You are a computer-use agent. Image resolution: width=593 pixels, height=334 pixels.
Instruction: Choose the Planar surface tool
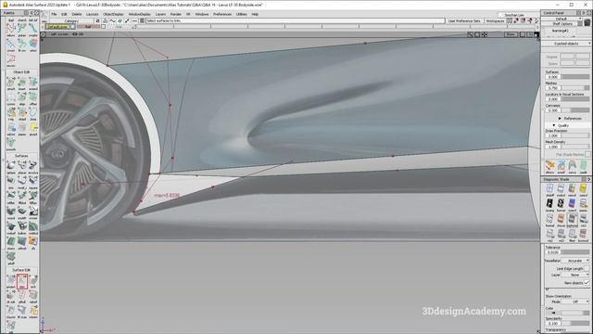[x=22, y=165]
